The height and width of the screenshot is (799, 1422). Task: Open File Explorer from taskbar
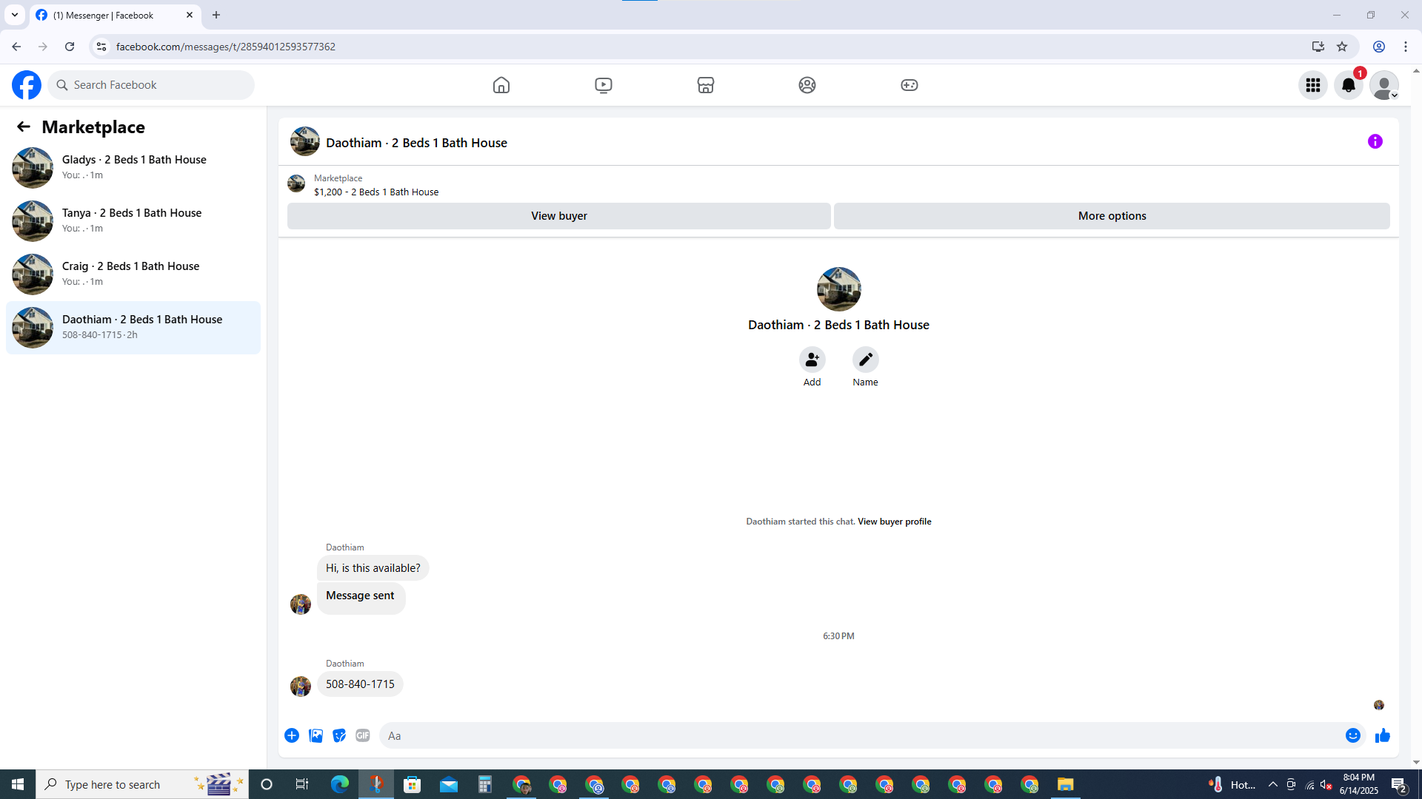[1065, 784]
